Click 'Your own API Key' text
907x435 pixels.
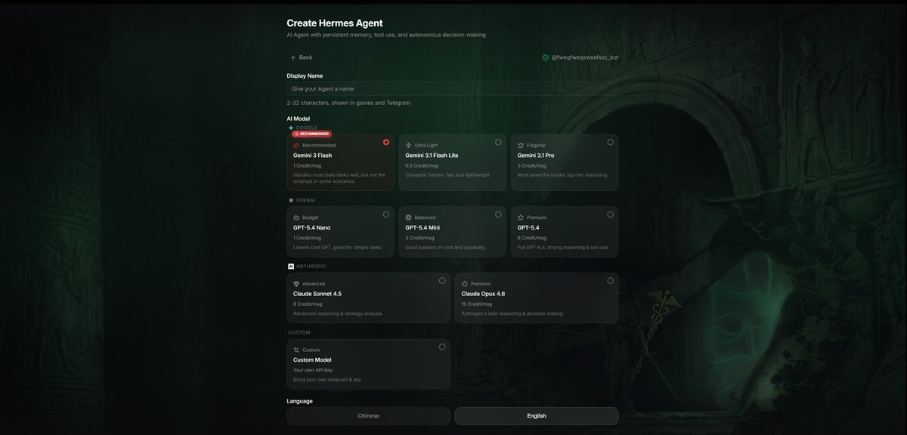tap(313, 370)
